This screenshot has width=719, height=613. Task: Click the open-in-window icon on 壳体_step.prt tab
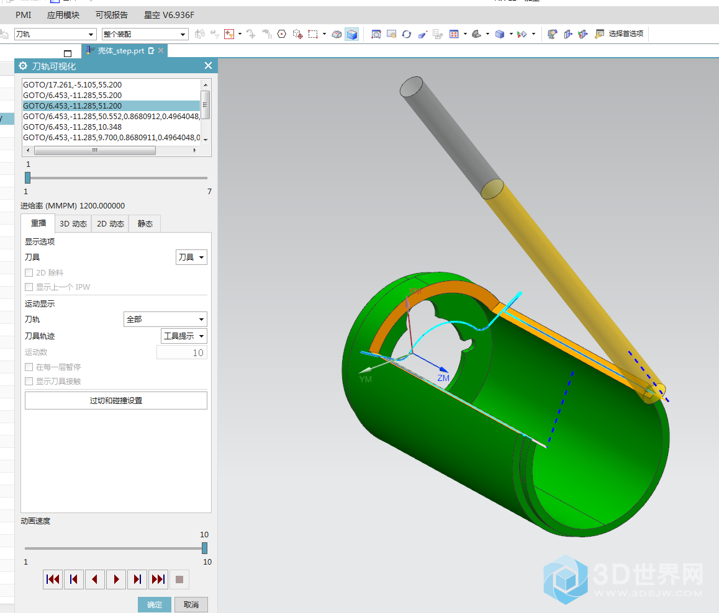[x=151, y=50]
